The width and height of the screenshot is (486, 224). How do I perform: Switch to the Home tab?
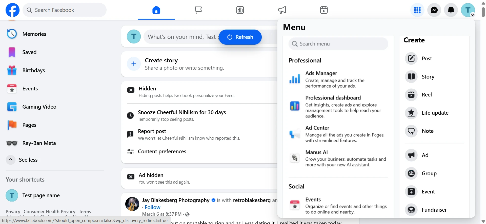[x=156, y=10]
